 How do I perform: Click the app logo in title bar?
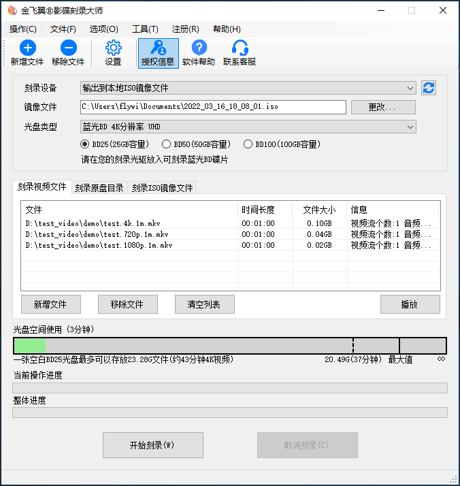tap(11, 11)
